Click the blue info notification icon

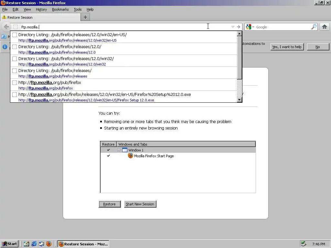coord(5,47)
